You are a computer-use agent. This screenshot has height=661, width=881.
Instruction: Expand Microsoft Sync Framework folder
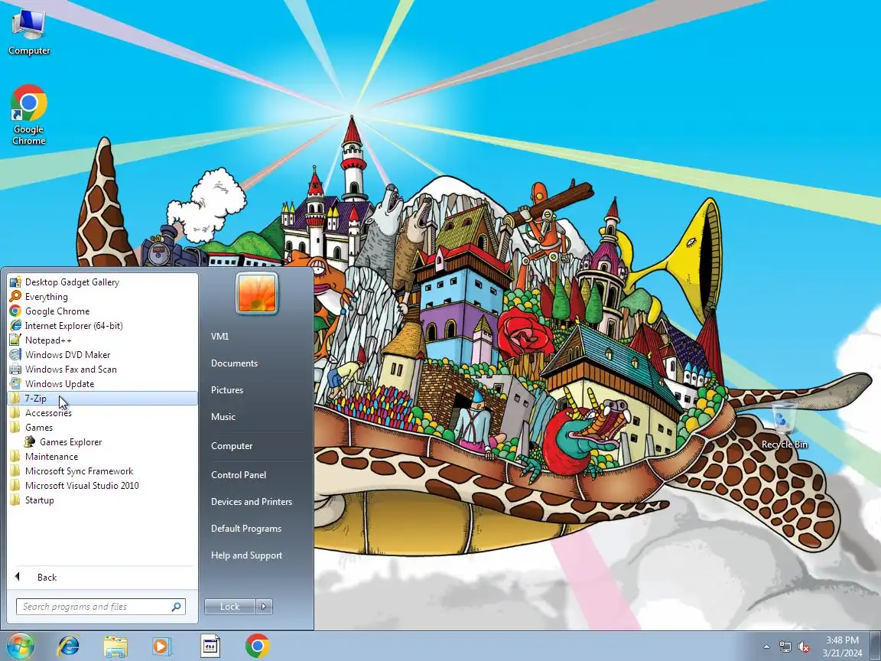(x=102, y=471)
